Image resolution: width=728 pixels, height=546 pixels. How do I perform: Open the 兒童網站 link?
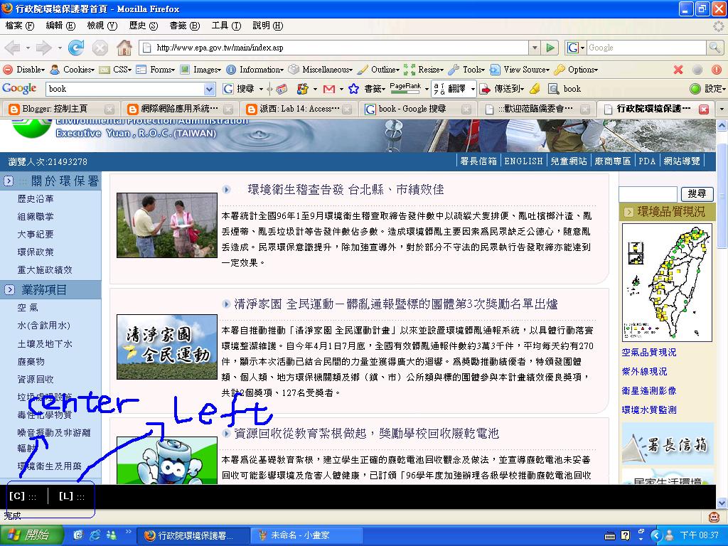click(569, 161)
